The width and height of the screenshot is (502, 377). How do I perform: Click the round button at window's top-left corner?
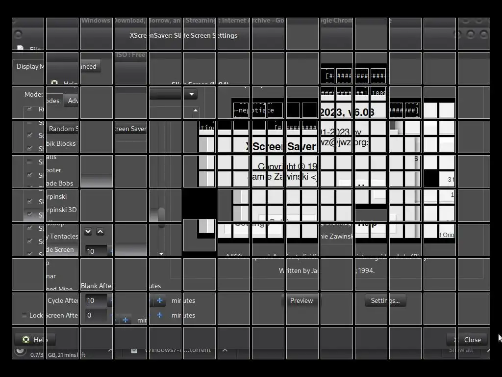tap(18, 34)
